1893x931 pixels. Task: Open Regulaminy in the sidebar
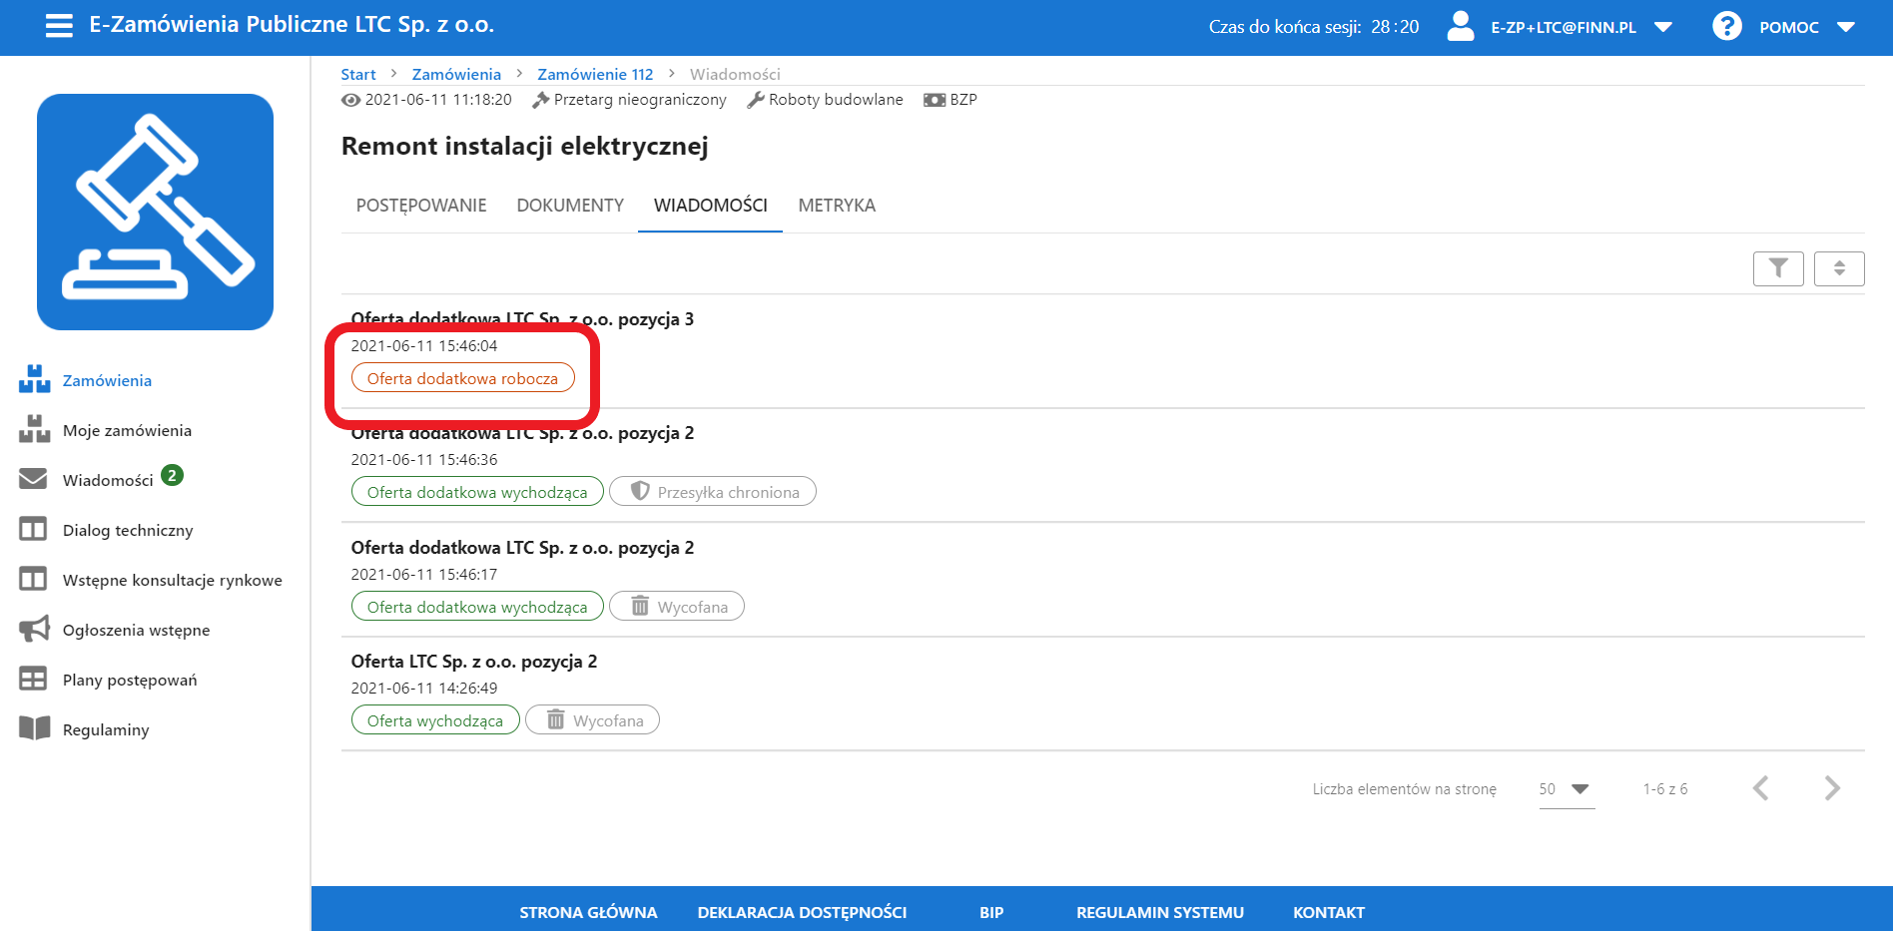pos(106,729)
